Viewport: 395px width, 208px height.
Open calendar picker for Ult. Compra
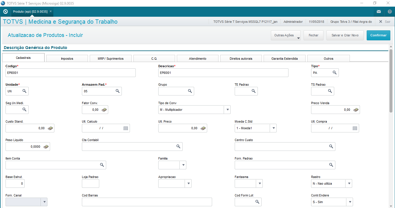(355, 128)
